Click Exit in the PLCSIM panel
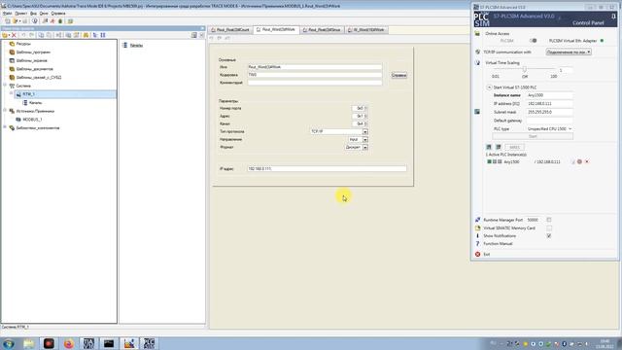This screenshot has width=622, height=350. coord(486,254)
